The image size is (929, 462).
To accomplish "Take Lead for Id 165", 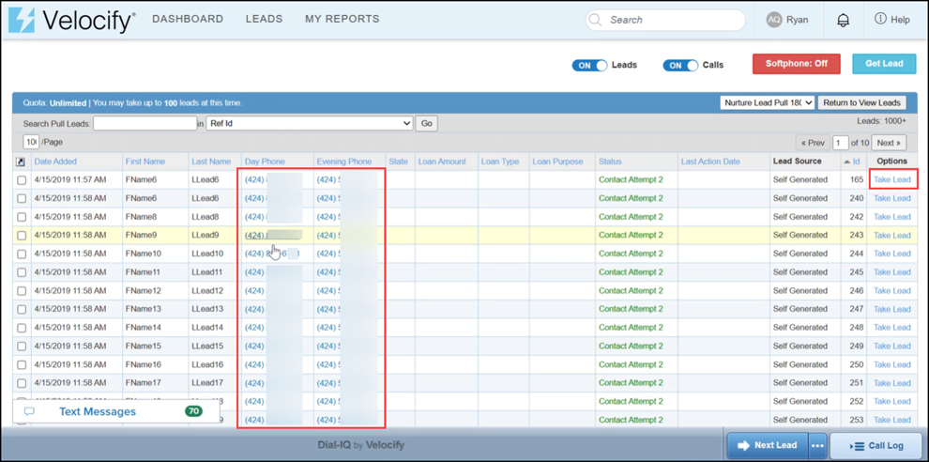I will (x=892, y=179).
